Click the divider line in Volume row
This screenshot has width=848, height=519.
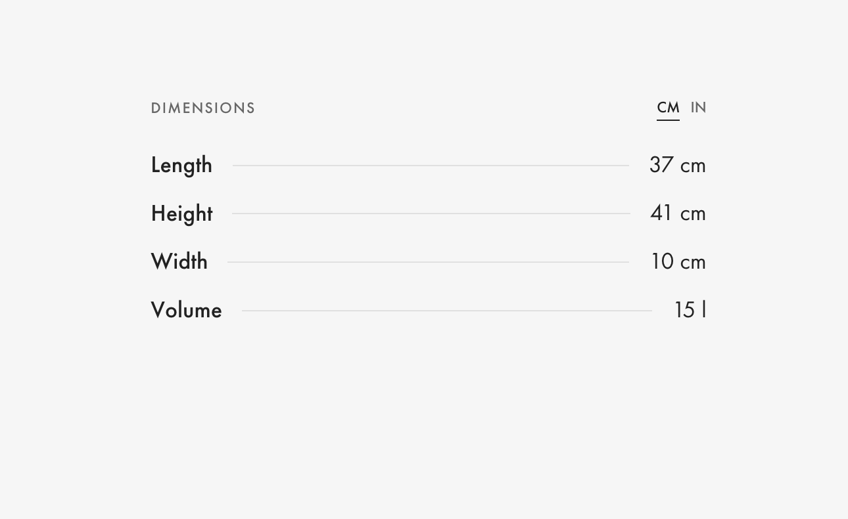(446, 311)
